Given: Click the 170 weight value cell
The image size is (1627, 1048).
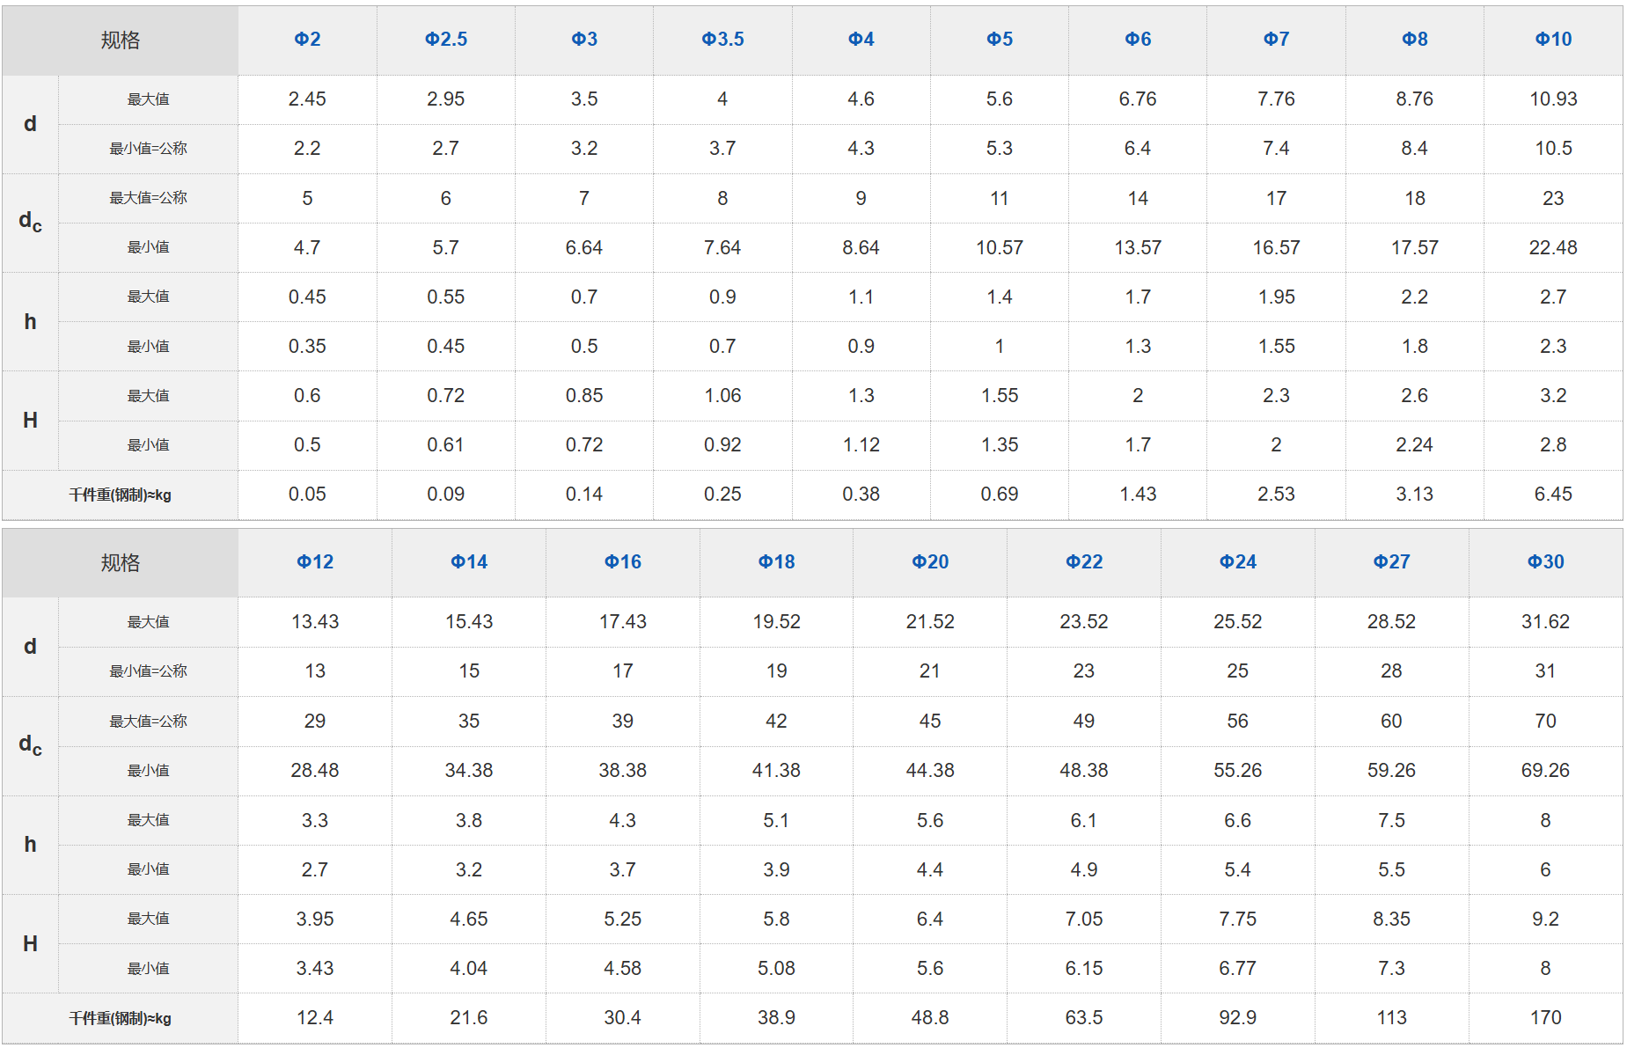Looking at the screenshot, I should coord(1545,1018).
